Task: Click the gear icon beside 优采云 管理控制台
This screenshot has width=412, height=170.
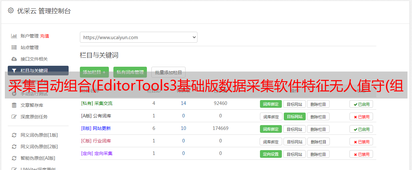Action: click(11, 11)
